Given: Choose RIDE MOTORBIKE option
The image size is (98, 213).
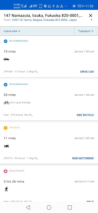Looking at the screenshot, I should [x=83, y=158].
